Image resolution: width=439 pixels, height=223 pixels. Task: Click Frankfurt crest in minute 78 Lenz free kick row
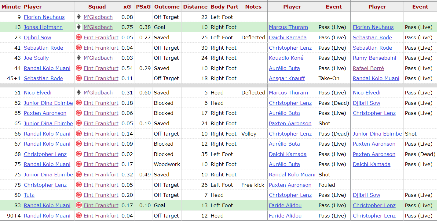[x=79, y=185]
